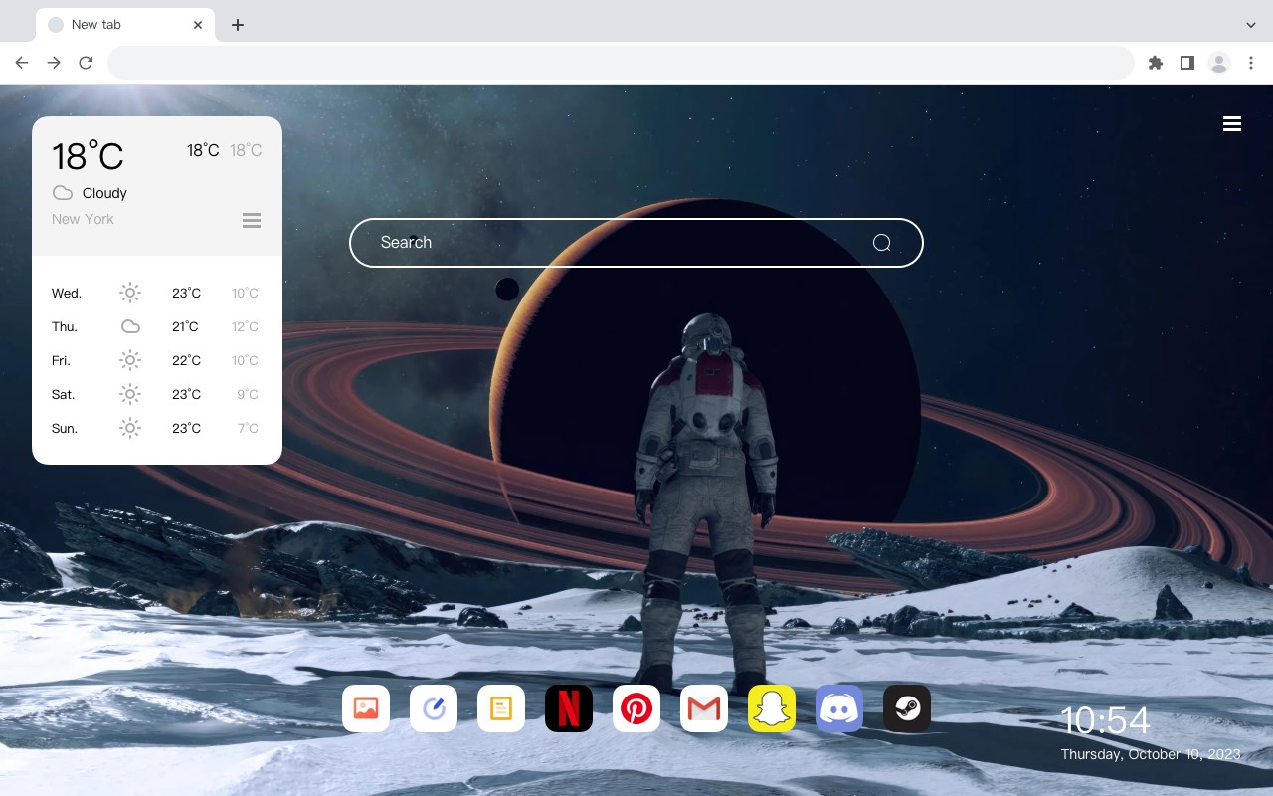Open the Chrome profile avatar

click(1219, 63)
